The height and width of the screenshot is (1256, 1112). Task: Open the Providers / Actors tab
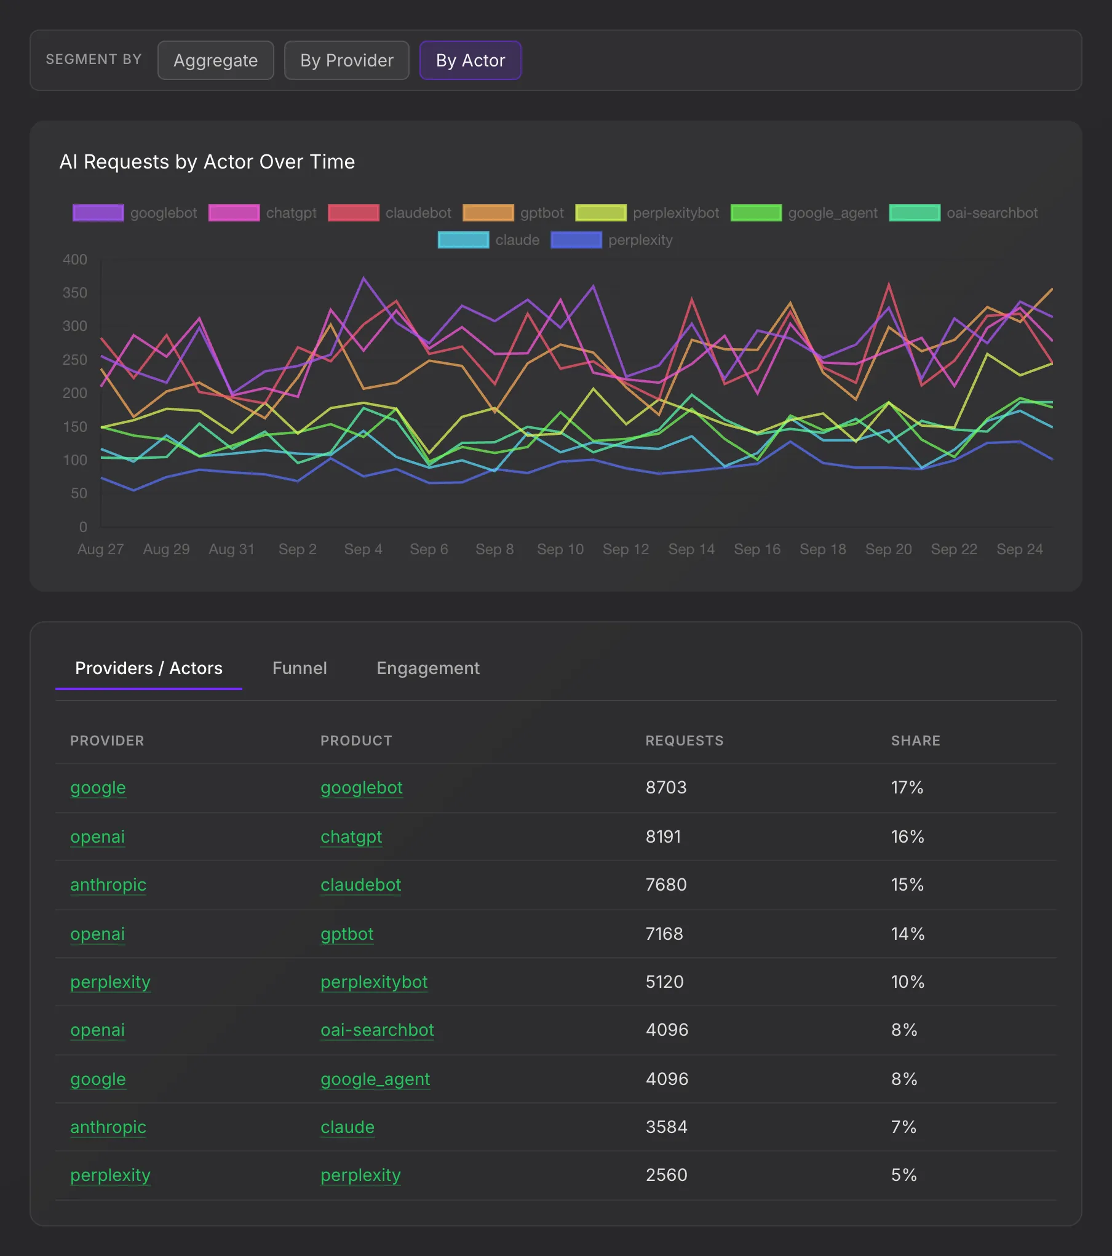[x=149, y=669]
